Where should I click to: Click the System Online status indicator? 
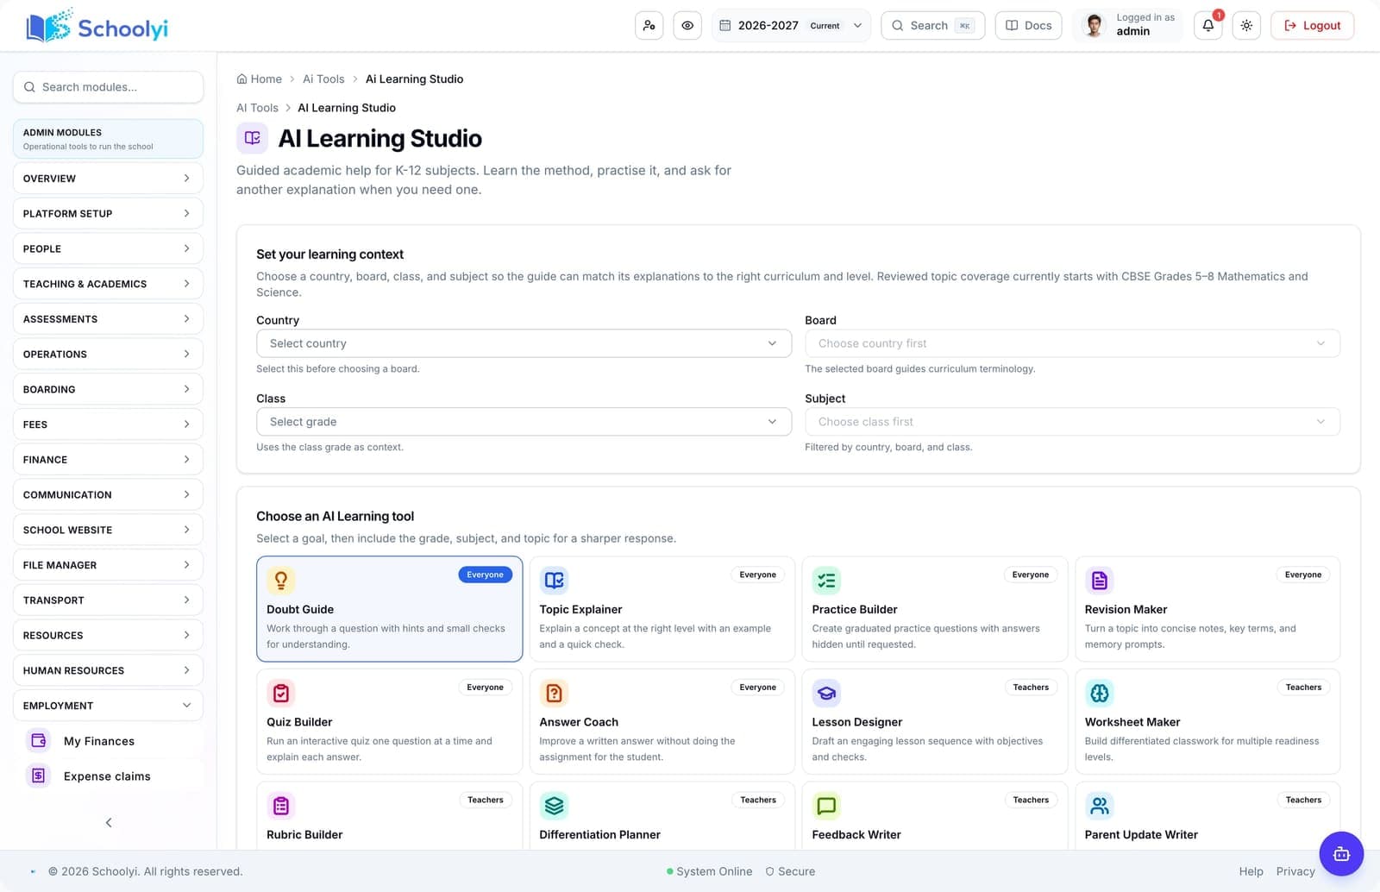[709, 871]
